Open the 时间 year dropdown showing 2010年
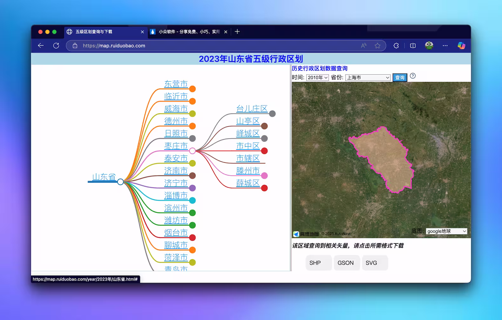Image resolution: width=502 pixels, height=320 pixels. point(317,77)
